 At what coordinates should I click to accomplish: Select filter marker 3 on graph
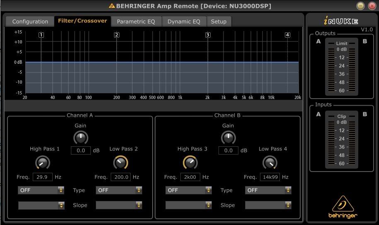tap(208, 35)
